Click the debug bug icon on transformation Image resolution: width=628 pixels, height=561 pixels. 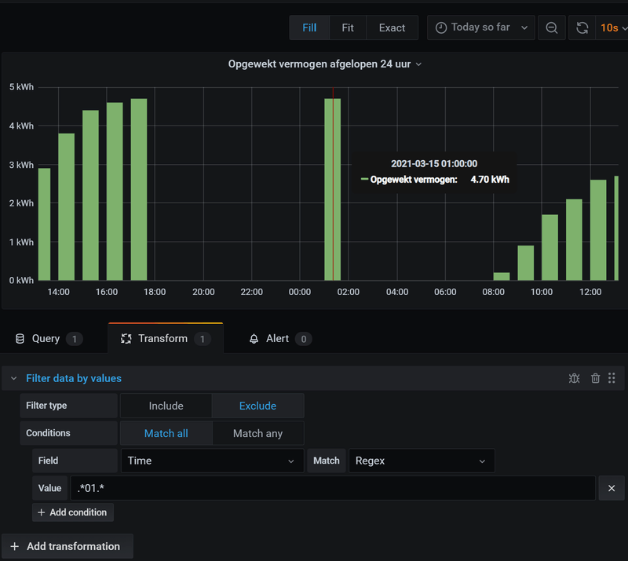point(575,378)
